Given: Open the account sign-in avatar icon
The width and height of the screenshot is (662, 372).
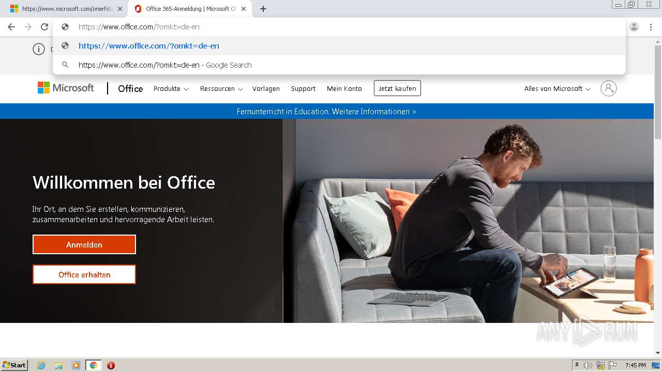Looking at the screenshot, I should click(609, 88).
